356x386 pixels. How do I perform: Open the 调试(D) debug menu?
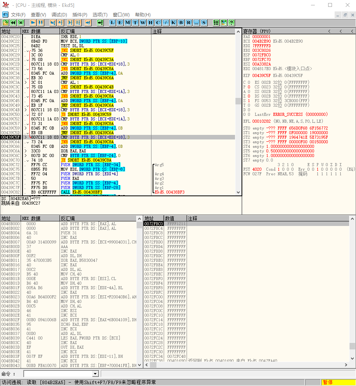59,15
